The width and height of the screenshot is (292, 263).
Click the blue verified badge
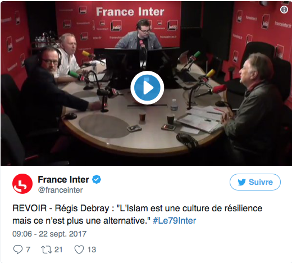(97, 179)
